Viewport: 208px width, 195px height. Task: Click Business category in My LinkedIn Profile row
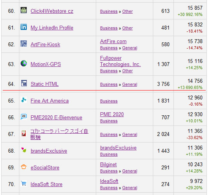(109, 28)
